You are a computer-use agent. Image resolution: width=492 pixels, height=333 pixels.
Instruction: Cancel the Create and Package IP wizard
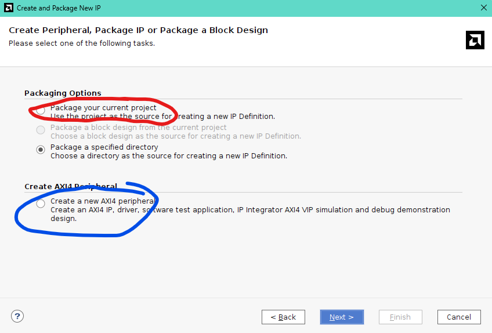pos(459,317)
